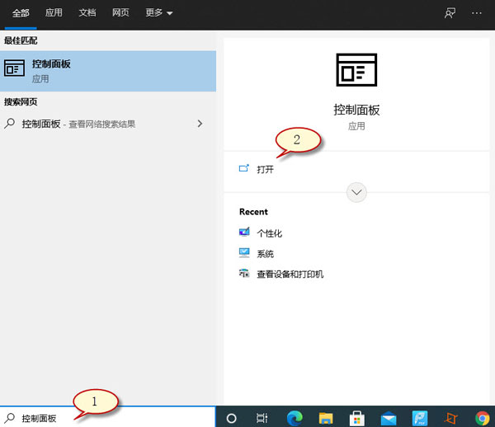Open File Explorer from the taskbar
The width and height of the screenshot is (495, 427).
coord(326,418)
